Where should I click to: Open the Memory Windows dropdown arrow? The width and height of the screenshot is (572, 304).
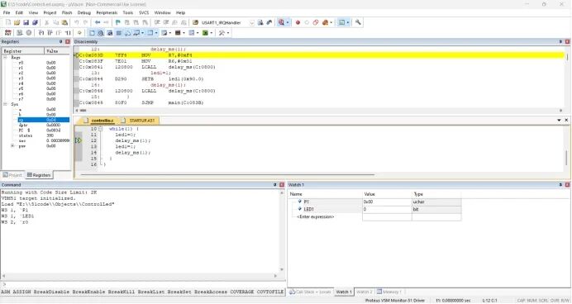[156, 33]
